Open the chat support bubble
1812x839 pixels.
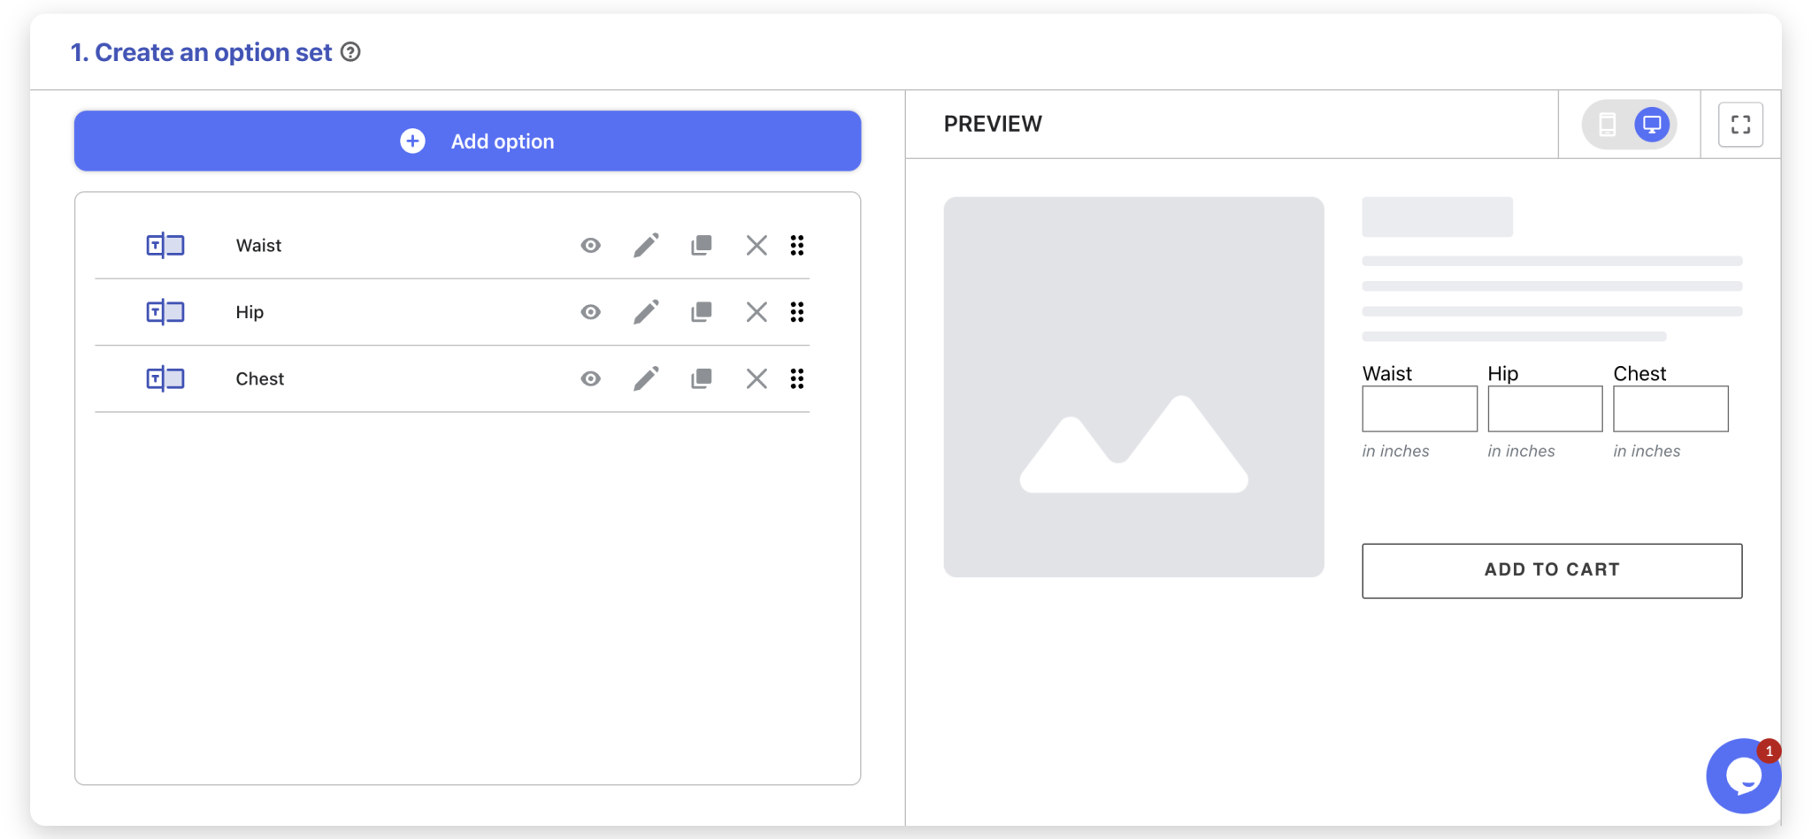point(1744,775)
